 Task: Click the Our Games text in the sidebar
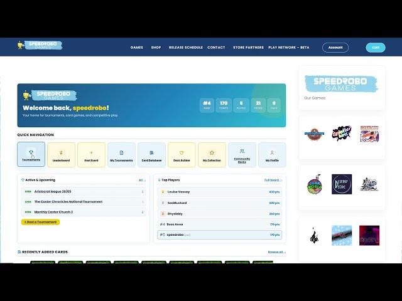(315, 98)
